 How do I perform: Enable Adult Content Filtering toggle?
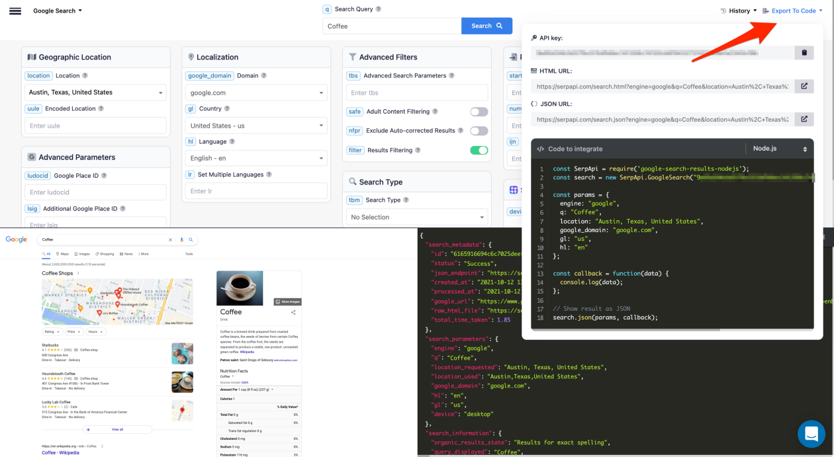(x=479, y=112)
